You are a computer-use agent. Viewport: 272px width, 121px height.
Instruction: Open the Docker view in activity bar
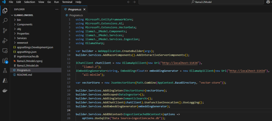5,90
